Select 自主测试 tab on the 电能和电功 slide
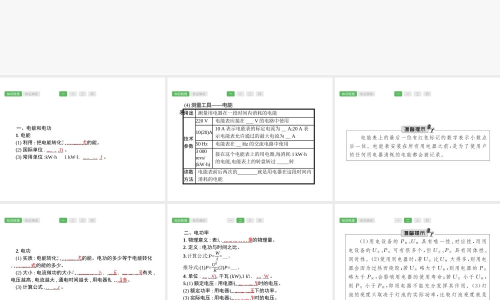Image resolution: width=500 pixels, height=300 pixels. pyautogui.click(x=31, y=94)
